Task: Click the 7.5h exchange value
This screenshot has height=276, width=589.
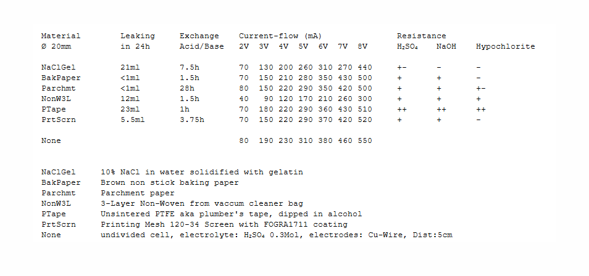Action: click(189, 67)
